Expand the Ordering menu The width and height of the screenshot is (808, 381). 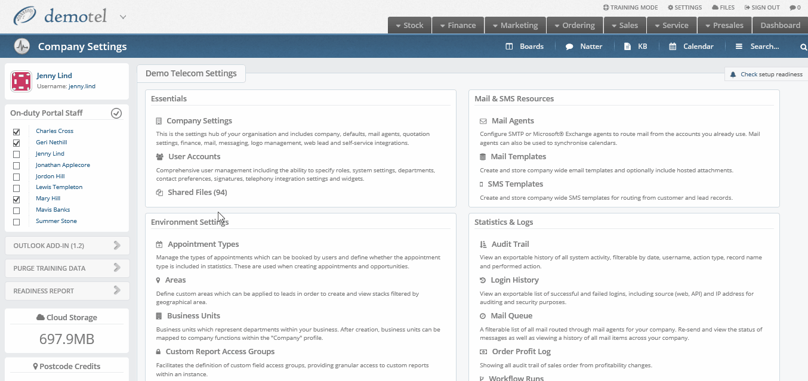(x=575, y=25)
